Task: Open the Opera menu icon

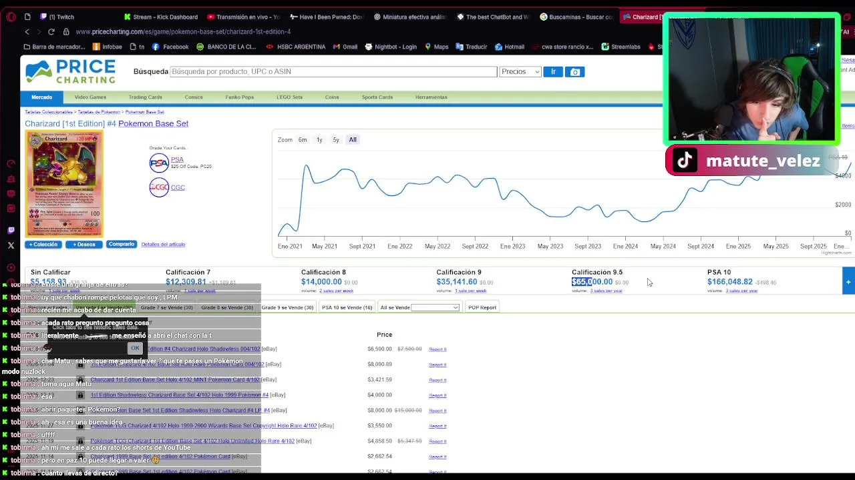Action: tap(11, 17)
